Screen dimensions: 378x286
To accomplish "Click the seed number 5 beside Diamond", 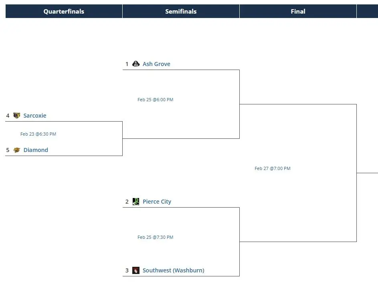I will coord(8,150).
